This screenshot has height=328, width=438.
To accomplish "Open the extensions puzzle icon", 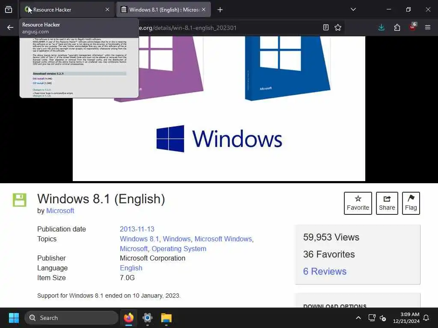I will 397,27.
